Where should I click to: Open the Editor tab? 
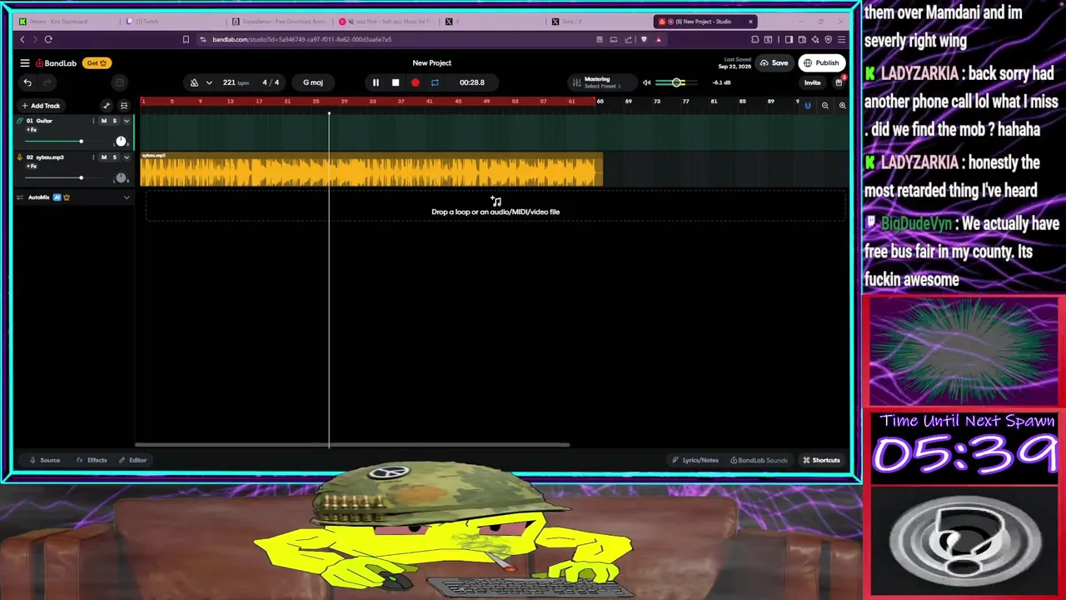pos(132,460)
